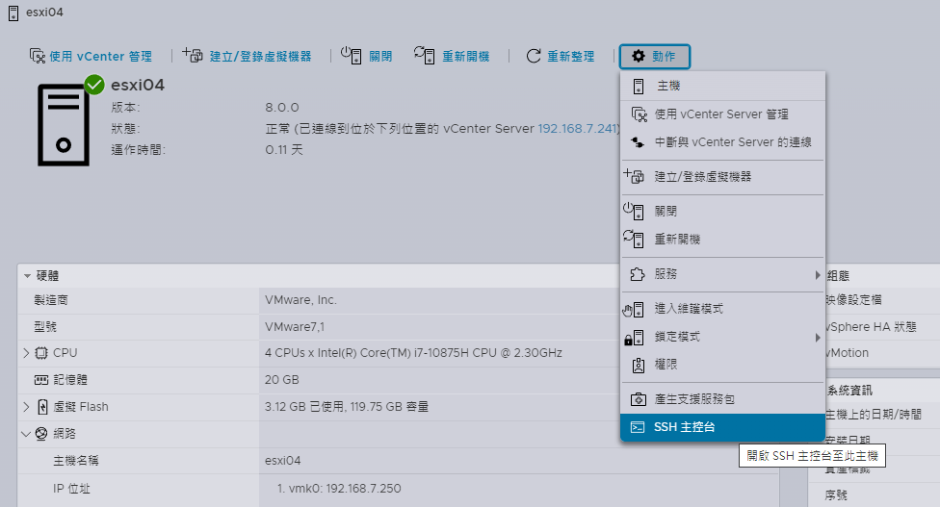Click the vSphere HA 狀態 label
This screenshot has height=507, width=940.
click(871, 327)
